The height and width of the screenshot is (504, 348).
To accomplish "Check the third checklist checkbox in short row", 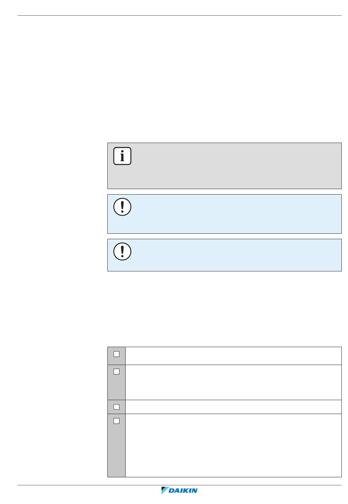I will [x=116, y=407].
